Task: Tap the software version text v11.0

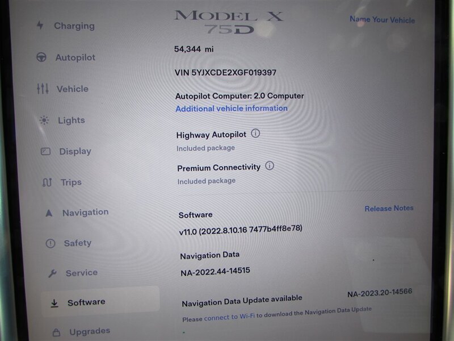Action: [240, 230]
